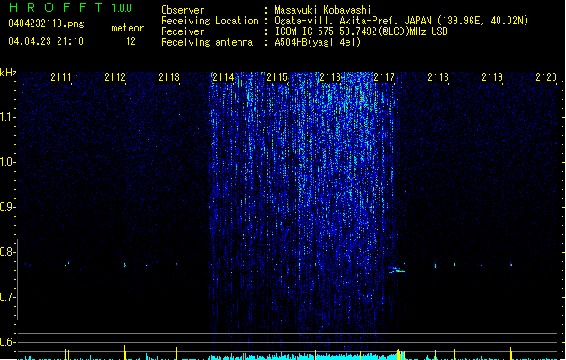Click the bright meteor echo streak after 2117

click(396, 270)
